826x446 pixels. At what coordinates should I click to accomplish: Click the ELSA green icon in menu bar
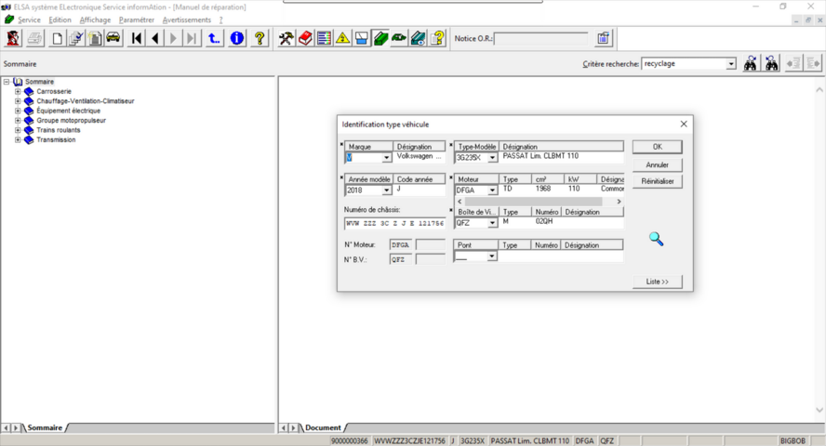(x=9, y=20)
